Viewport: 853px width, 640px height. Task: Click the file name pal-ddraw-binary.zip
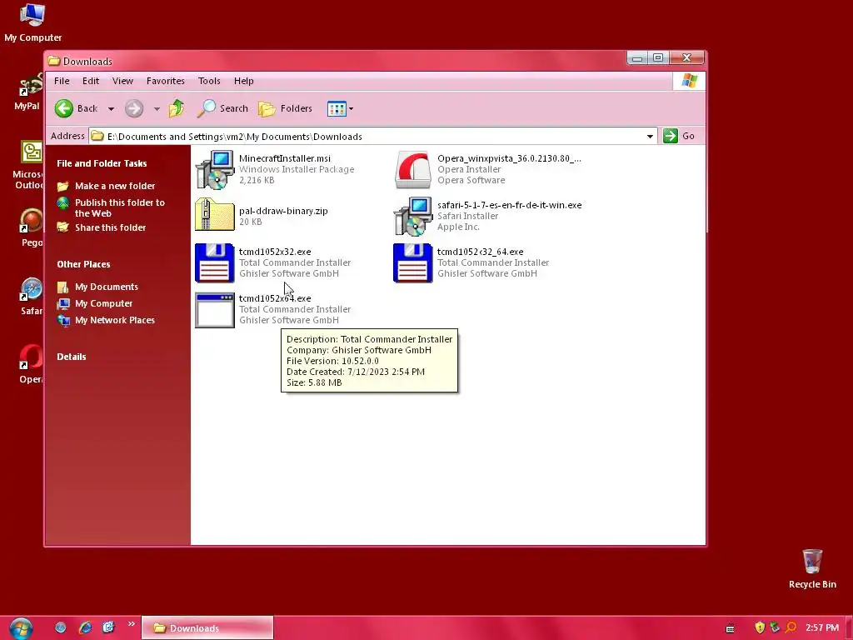click(x=283, y=211)
